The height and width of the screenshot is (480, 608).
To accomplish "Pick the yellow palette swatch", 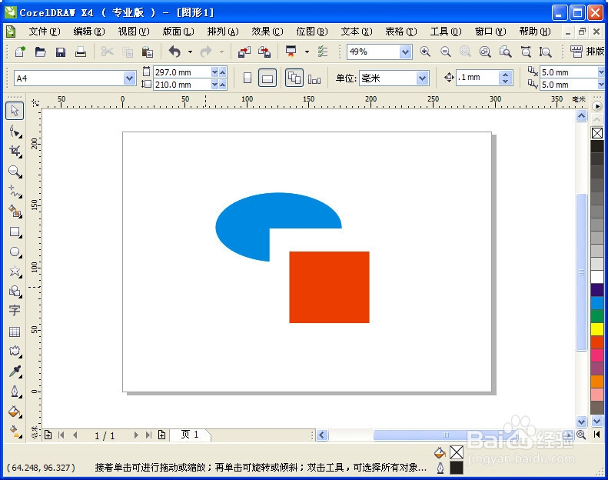I will (597, 329).
